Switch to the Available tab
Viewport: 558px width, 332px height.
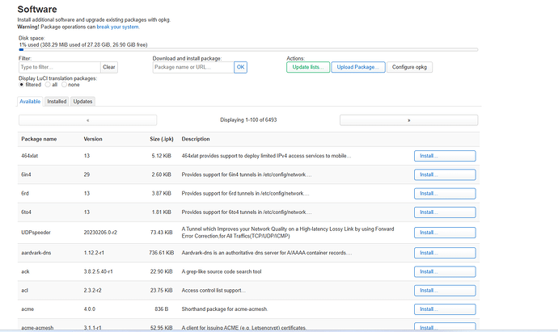pyautogui.click(x=30, y=101)
